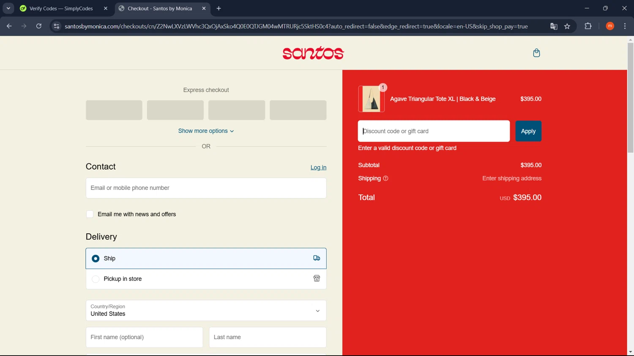Open the Chrome three-dot menu
The height and width of the screenshot is (356, 634).
[x=625, y=26]
